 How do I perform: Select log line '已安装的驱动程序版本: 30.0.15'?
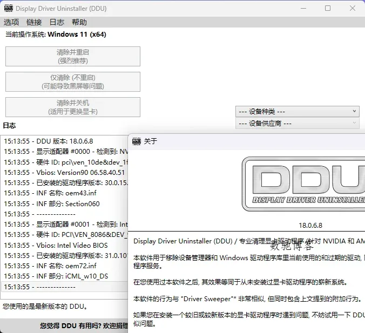coord(64,183)
